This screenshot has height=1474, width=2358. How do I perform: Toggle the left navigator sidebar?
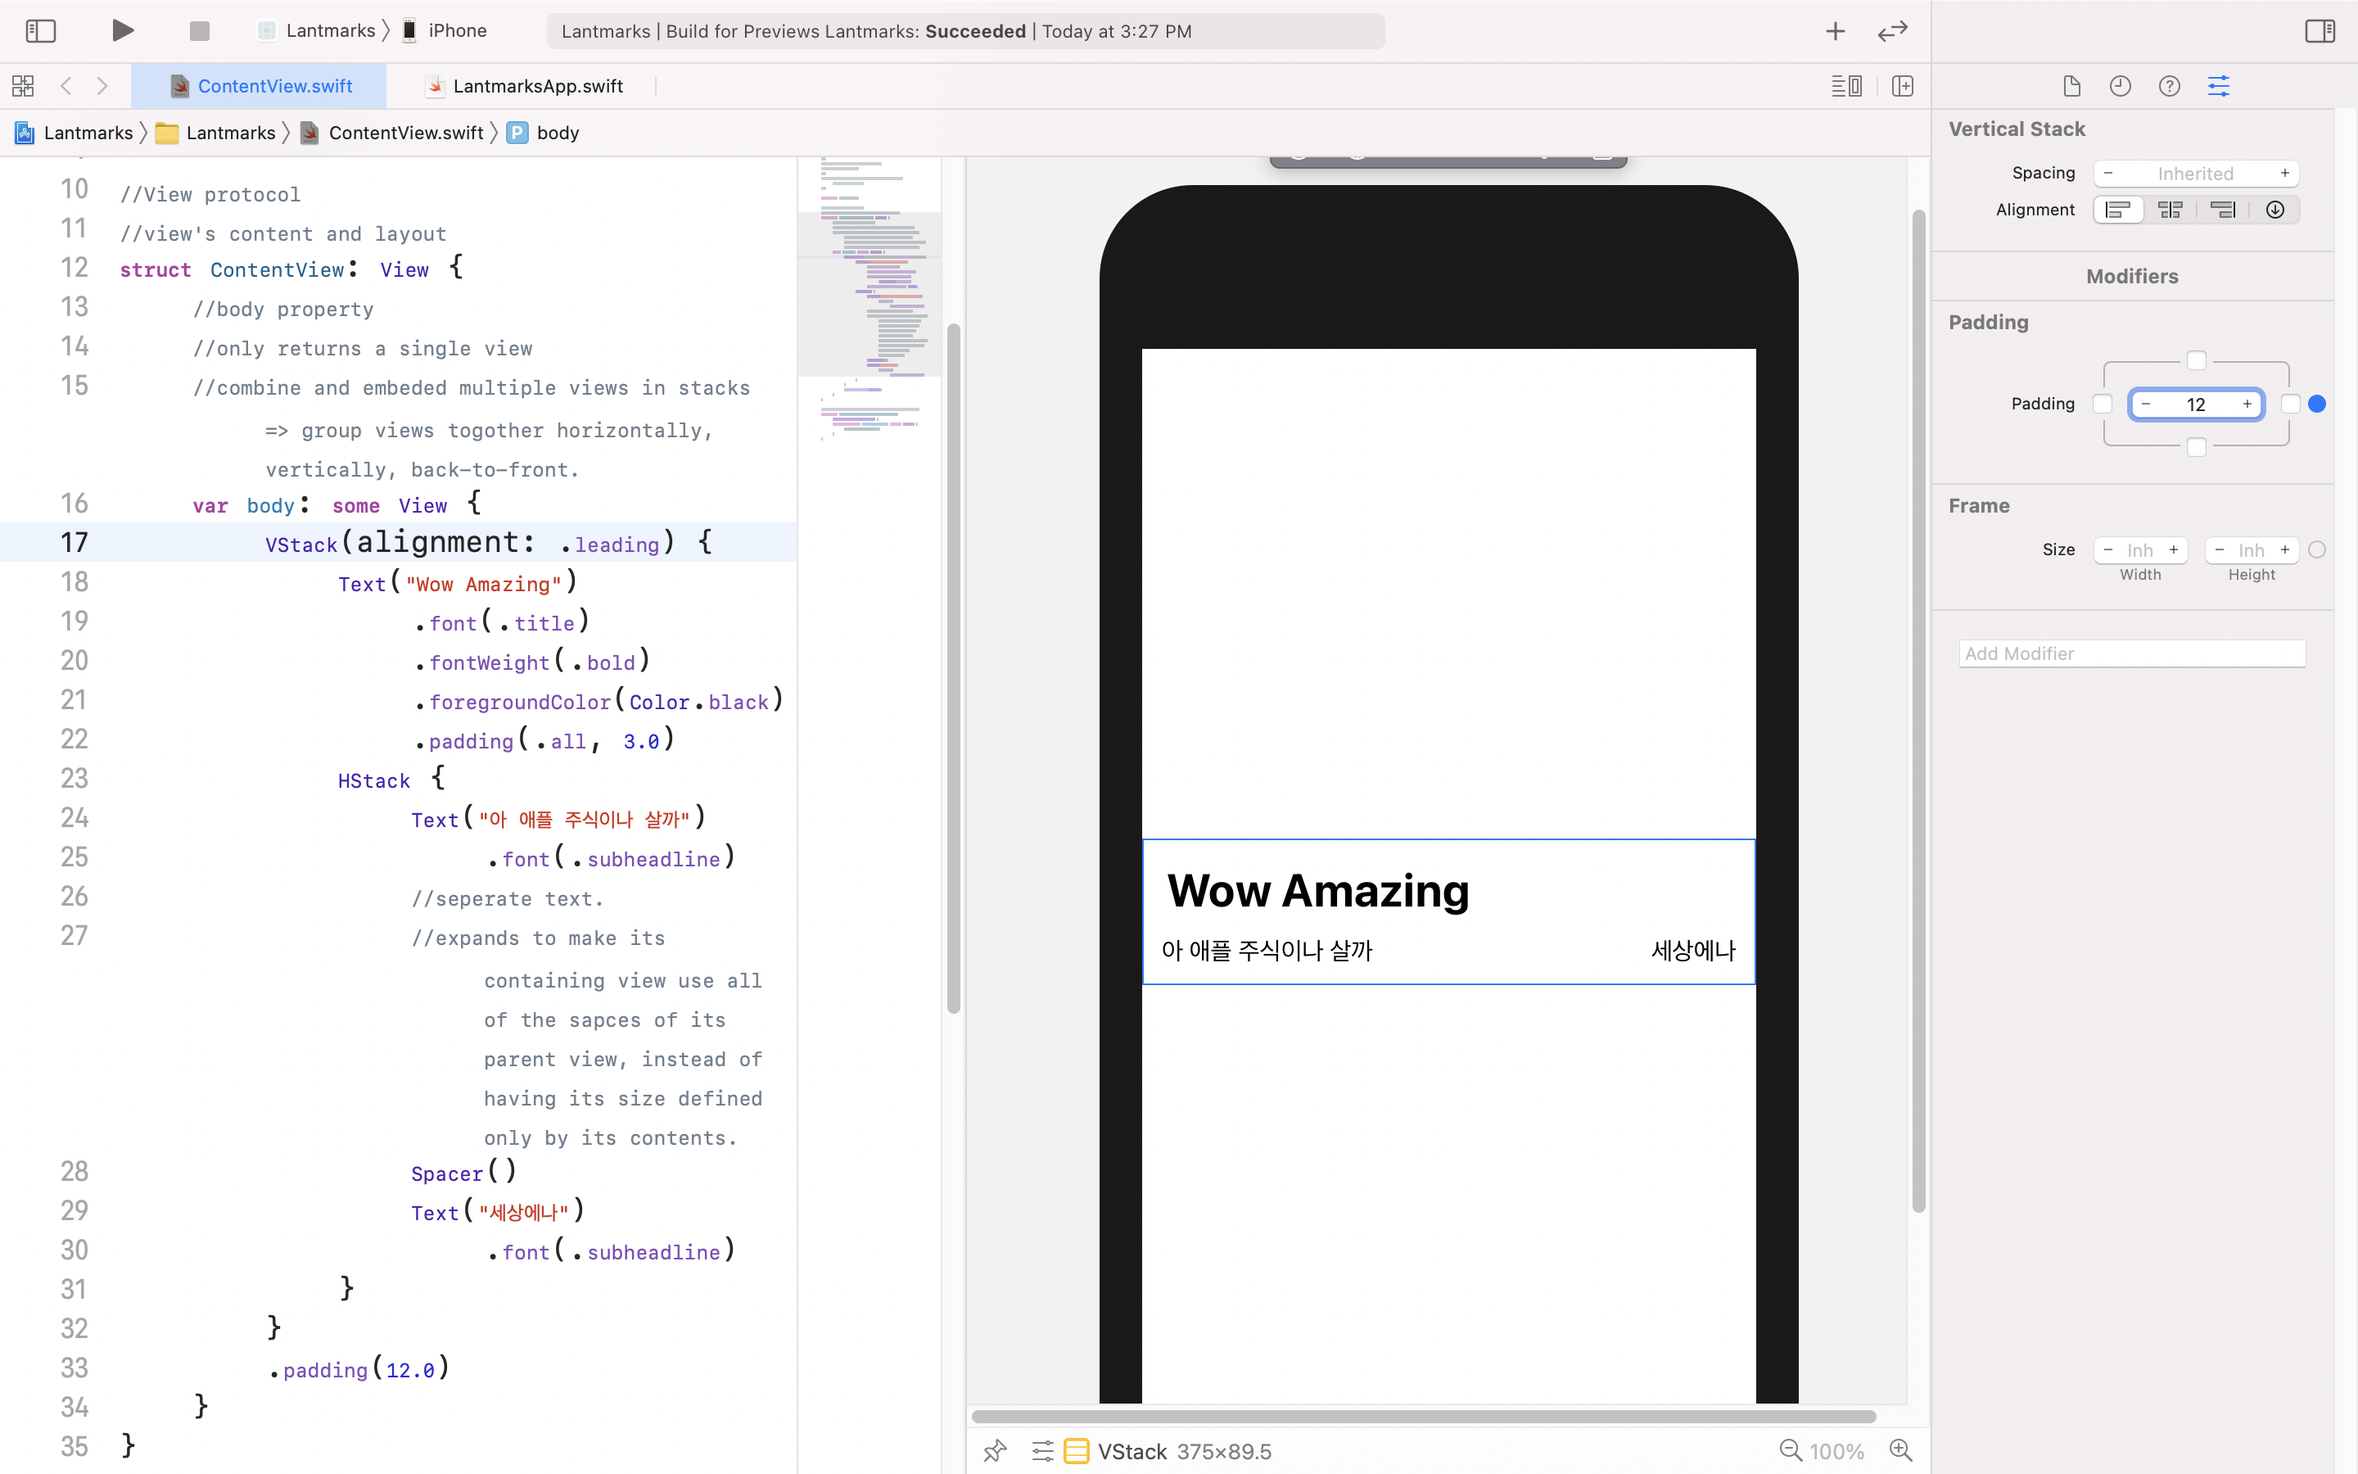pyautogui.click(x=40, y=31)
